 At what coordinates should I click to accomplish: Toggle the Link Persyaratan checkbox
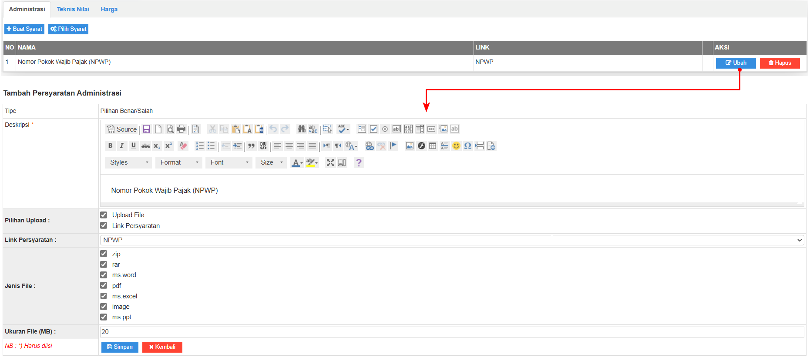104,225
